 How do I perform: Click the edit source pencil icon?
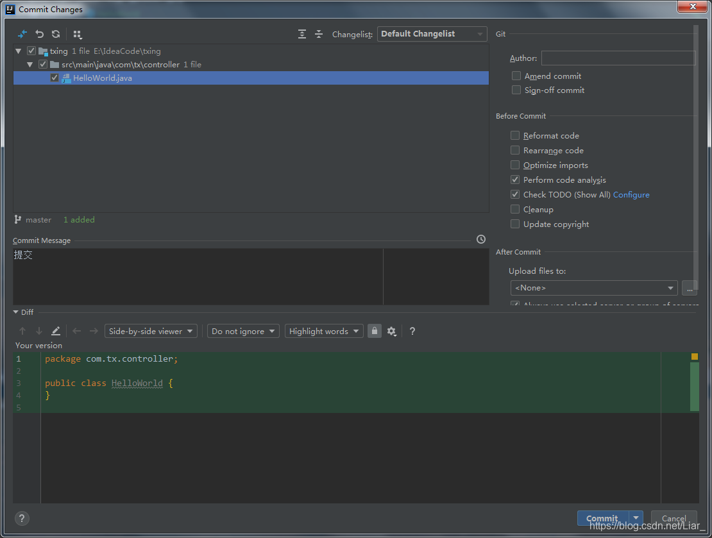[x=56, y=331]
